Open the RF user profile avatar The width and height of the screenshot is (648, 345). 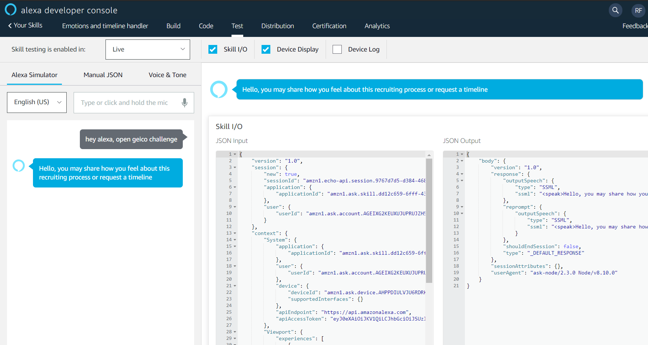(638, 10)
